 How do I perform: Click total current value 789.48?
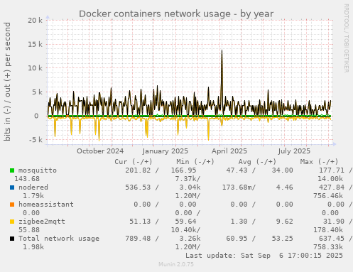tap(138, 239)
